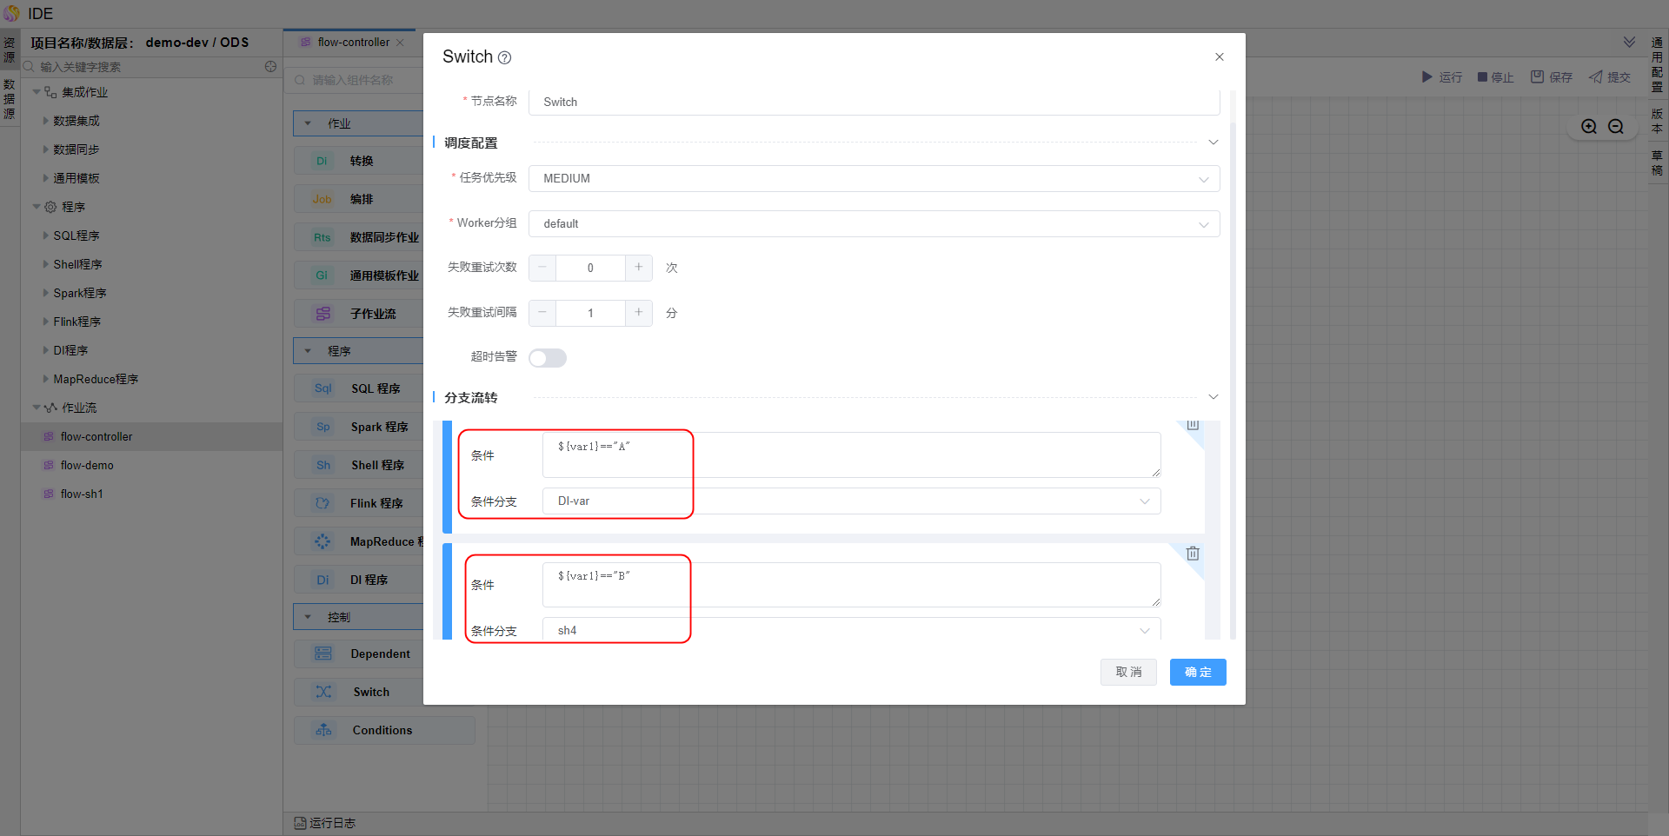Toggle the timeout alarm (超时告警) switch

pyautogui.click(x=548, y=358)
